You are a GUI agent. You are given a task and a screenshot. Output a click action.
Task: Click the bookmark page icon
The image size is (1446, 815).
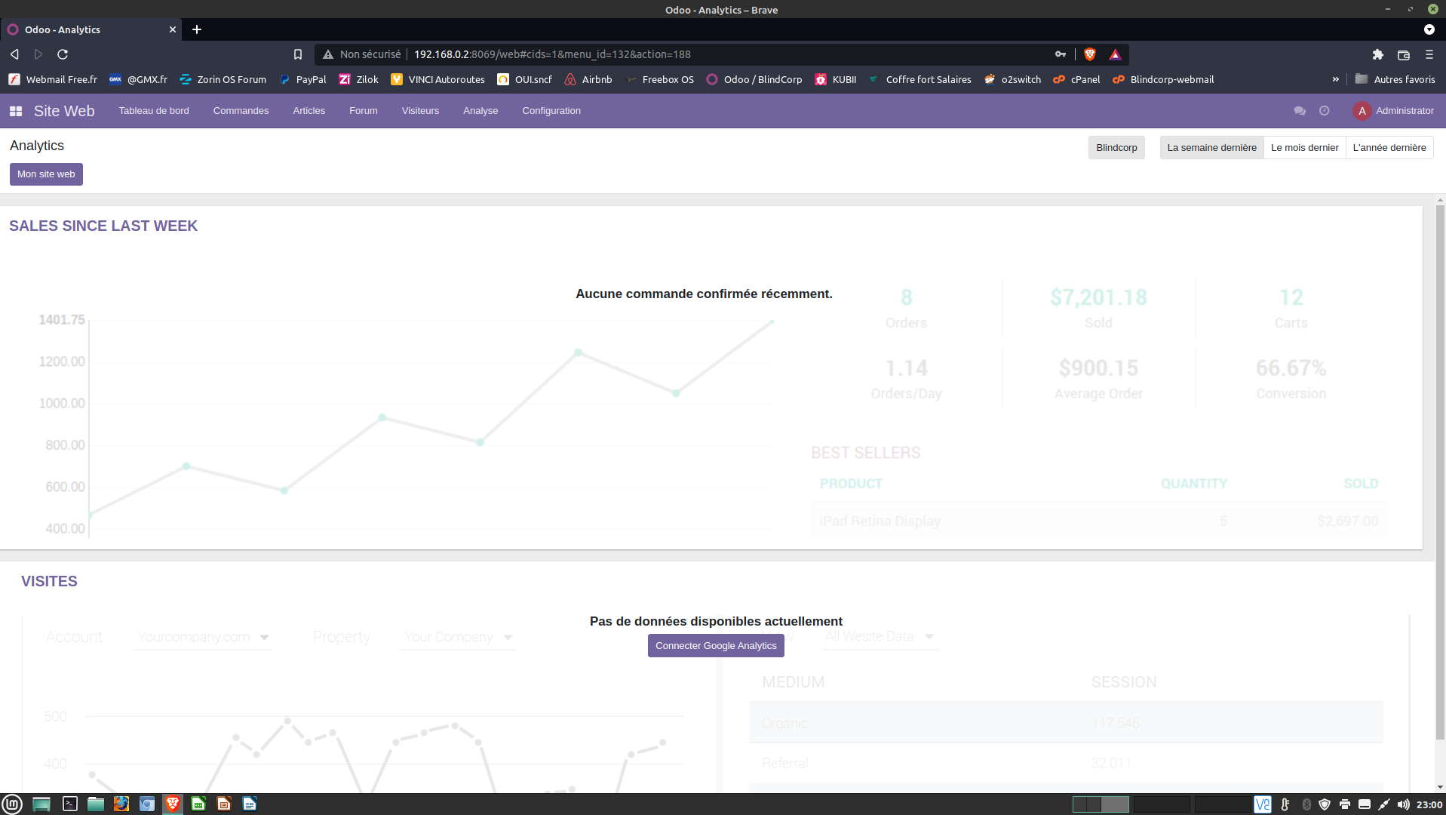(298, 54)
